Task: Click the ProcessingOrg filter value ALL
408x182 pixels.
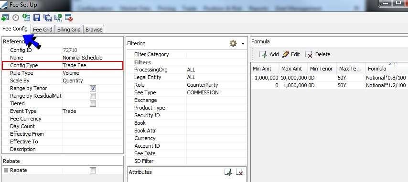Action: (216, 70)
